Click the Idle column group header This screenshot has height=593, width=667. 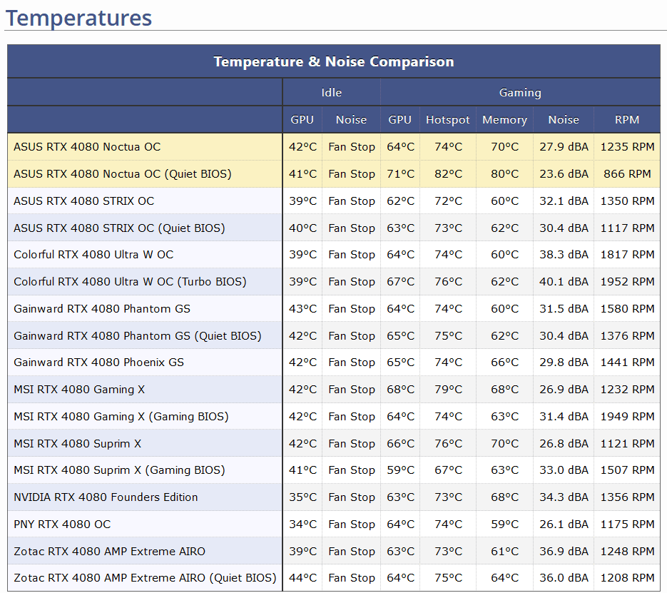331,93
